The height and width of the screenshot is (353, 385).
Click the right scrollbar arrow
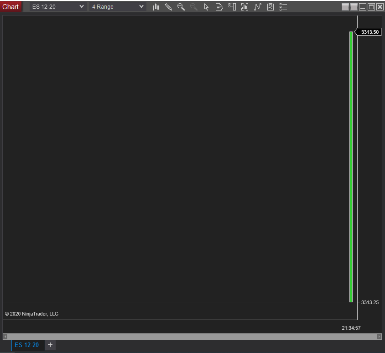[x=380, y=336]
